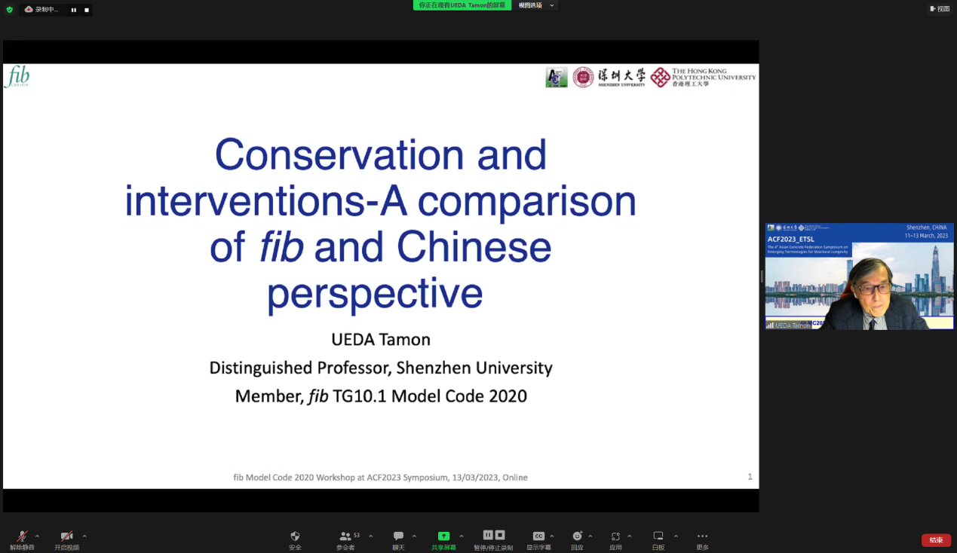
Task: Switch layout using top-right View button
Action: (940, 9)
